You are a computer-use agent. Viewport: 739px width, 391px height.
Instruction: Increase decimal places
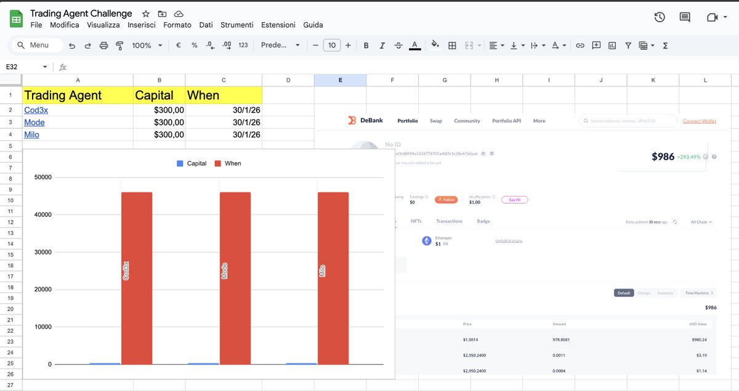pos(227,45)
